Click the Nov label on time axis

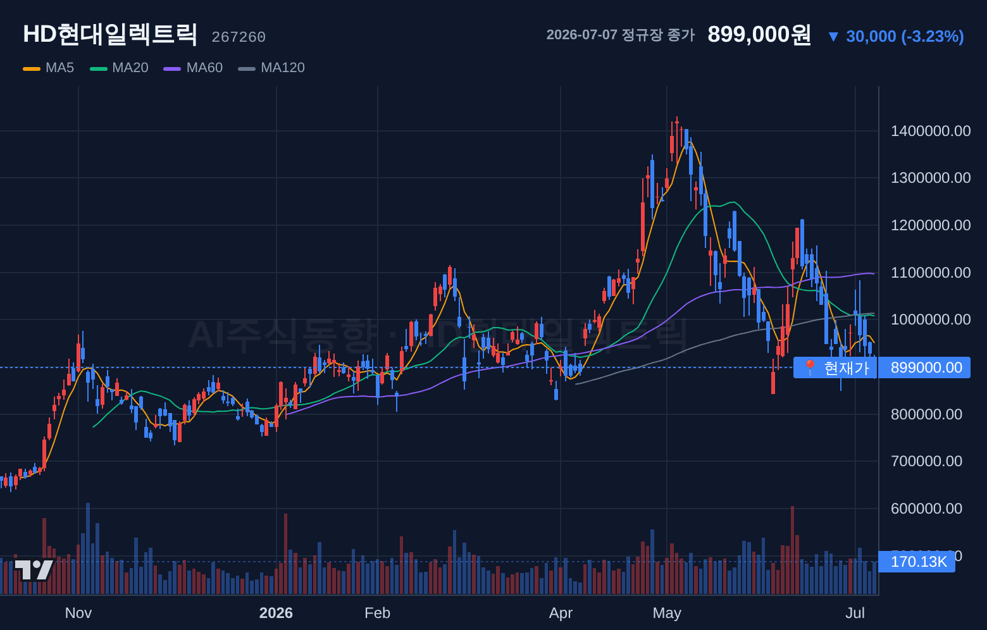pyautogui.click(x=78, y=613)
